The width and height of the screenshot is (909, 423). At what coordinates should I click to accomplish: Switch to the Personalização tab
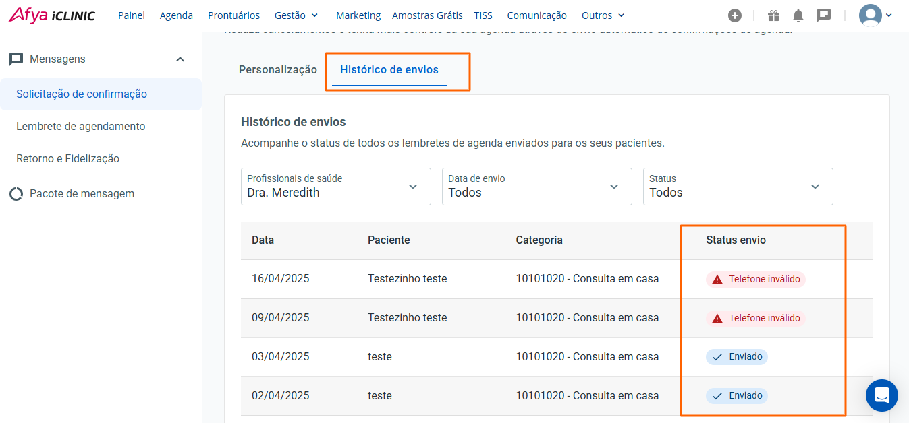point(277,70)
